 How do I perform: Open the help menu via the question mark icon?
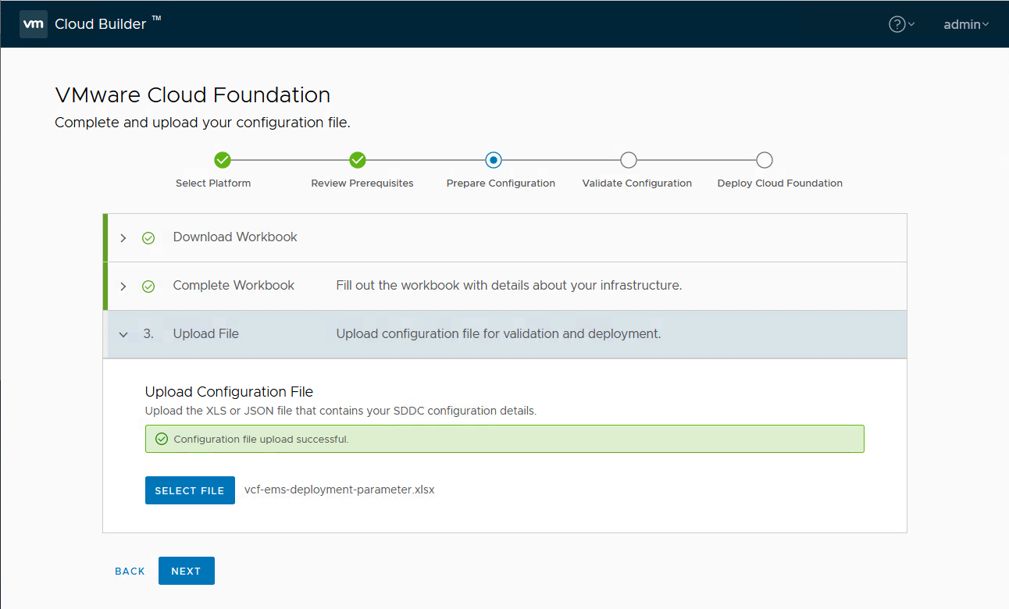[x=897, y=24]
